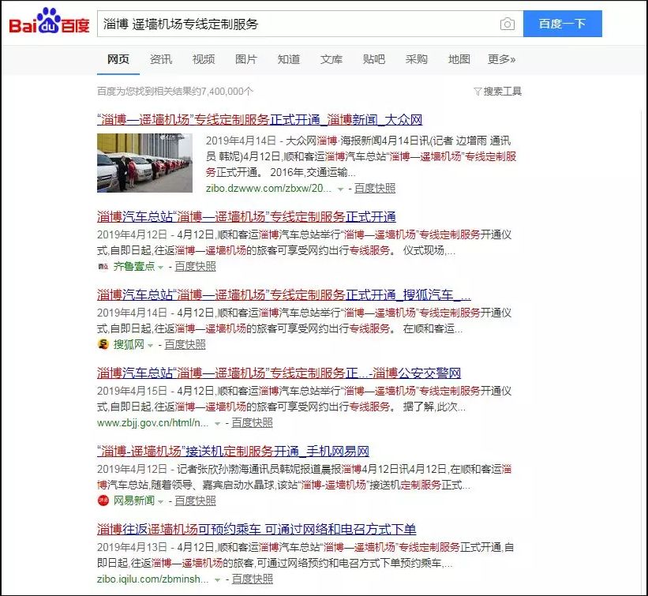This screenshot has width=648, height=596.
Task: Open the 齐鲁壹点 source link
Action: point(134,267)
